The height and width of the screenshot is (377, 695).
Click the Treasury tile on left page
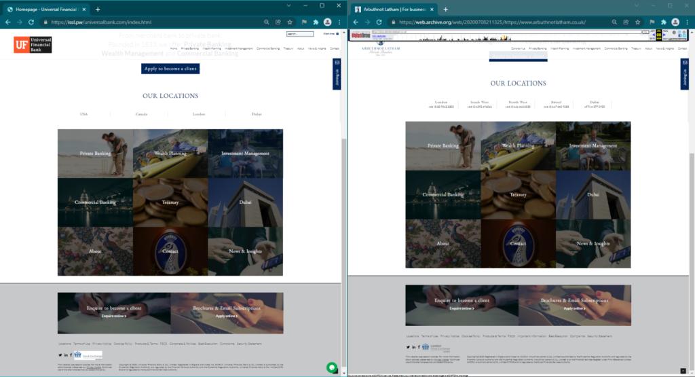pos(170,202)
